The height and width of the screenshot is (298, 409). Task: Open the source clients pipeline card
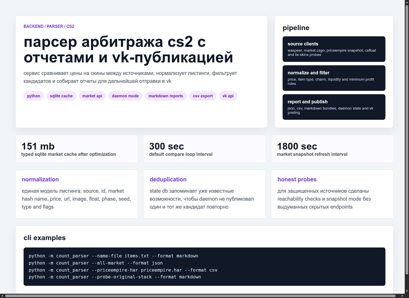tap(334, 49)
